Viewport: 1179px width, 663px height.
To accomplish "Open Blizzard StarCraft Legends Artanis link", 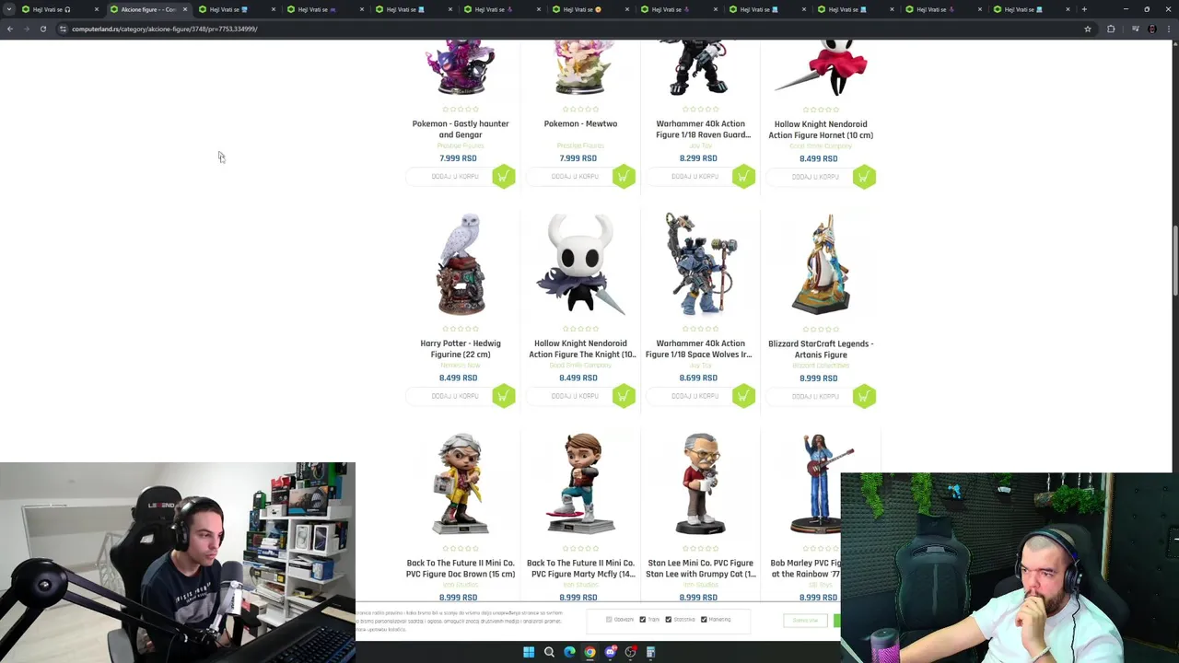I will click(x=821, y=349).
